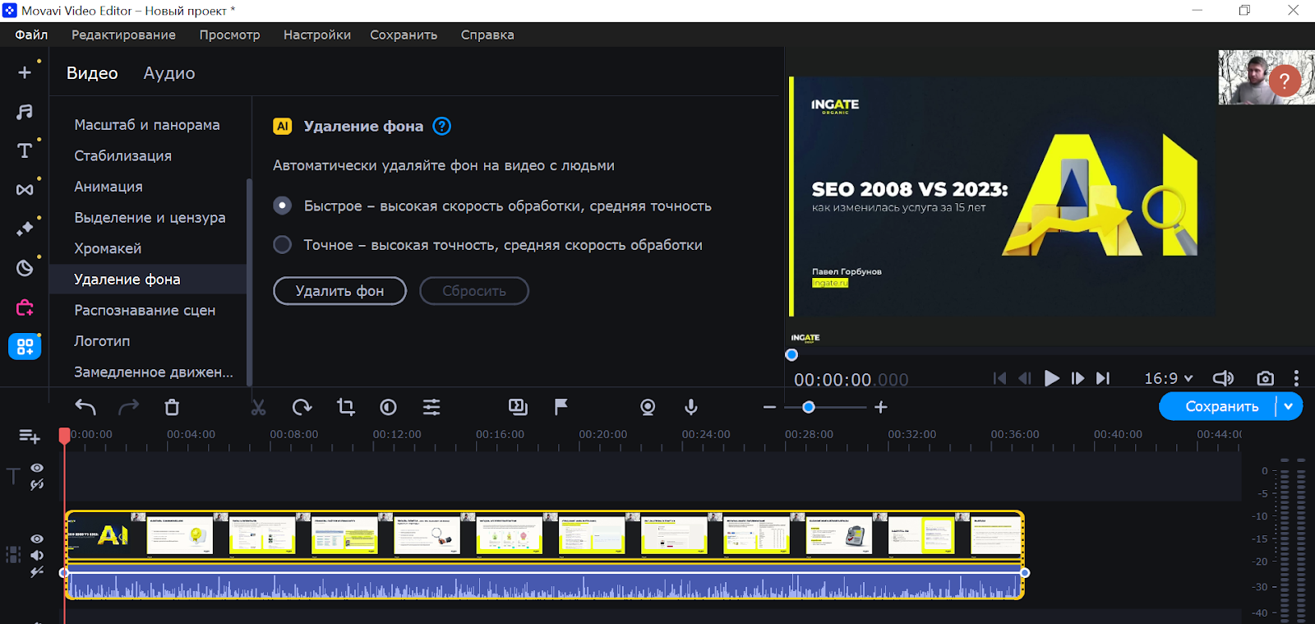Select the video clip on timeline
The image size is (1315, 624).
(544, 534)
